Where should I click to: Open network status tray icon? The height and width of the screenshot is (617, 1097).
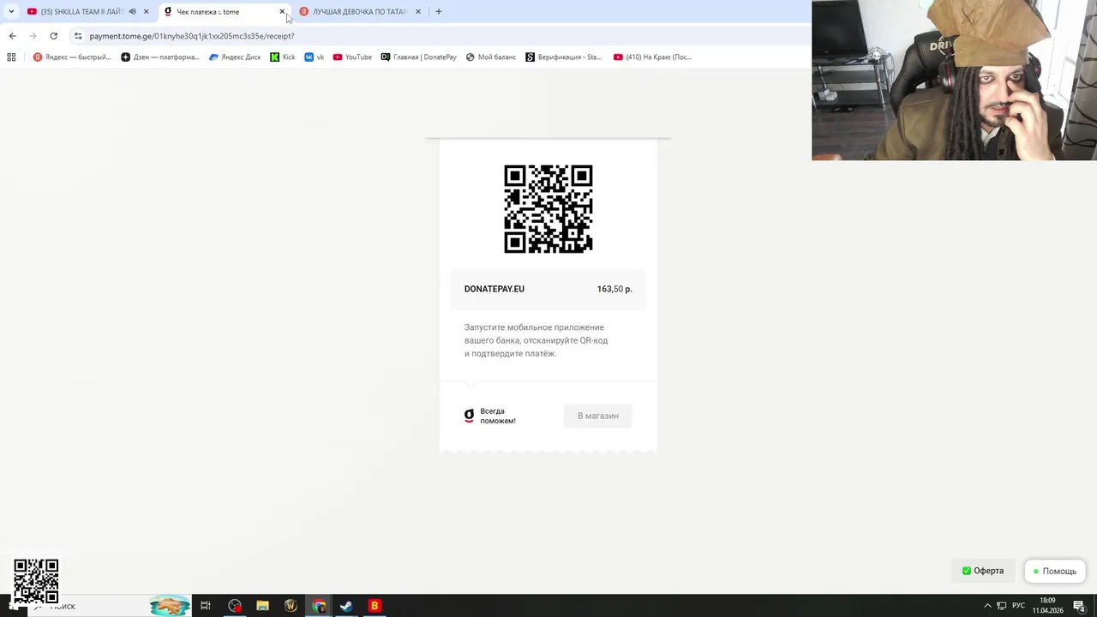pos(1001,606)
